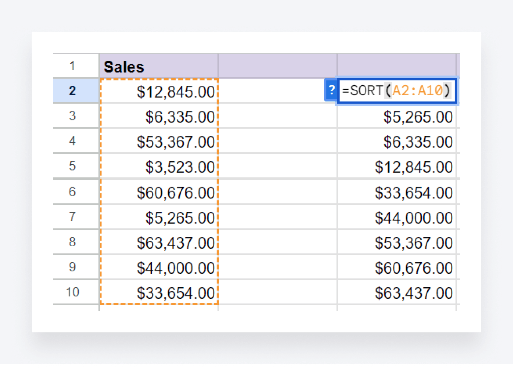Viewport: 513px width, 368px height.
Task: Select row header 8
Action: point(76,242)
